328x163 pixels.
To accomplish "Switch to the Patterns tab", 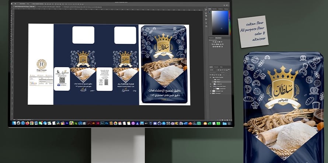I will 226,9.
